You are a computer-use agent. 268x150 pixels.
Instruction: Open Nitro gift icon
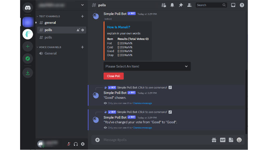pos(214,140)
